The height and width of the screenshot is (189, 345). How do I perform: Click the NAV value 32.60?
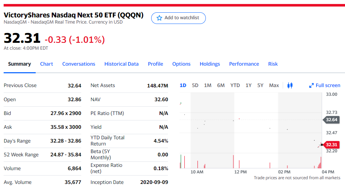161,99
